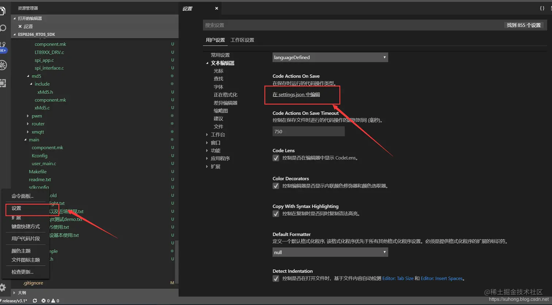Collapse 文本编辑器 settings section
The height and width of the screenshot is (305, 552).
(x=207, y=63)
